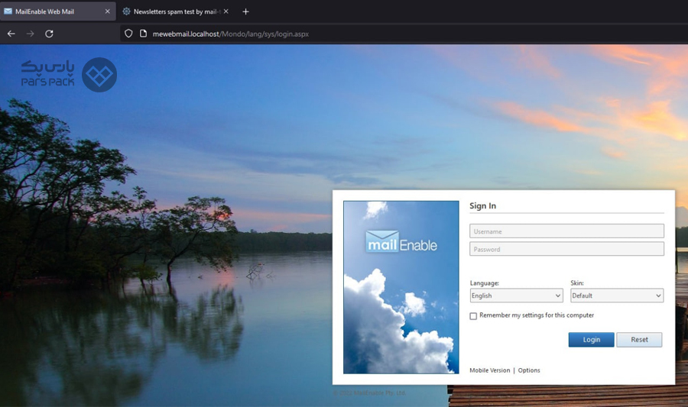Screen dimensions: 688x407
Task: Reload the page with the refresh icon
Action: coord(49,34)
